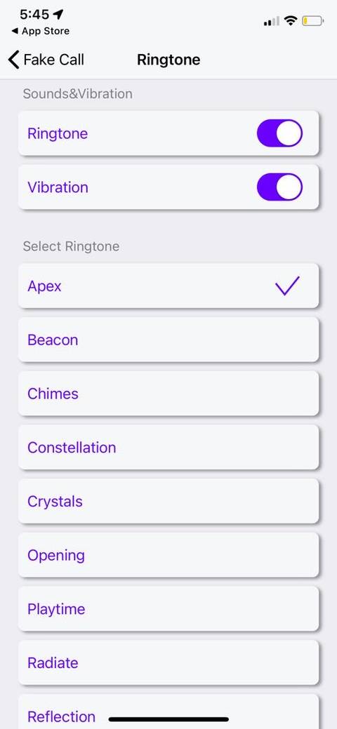The width and height of the screenshot is (337, 729).
Task: Tap the battery icon in status bar
Action: point(312,21)
